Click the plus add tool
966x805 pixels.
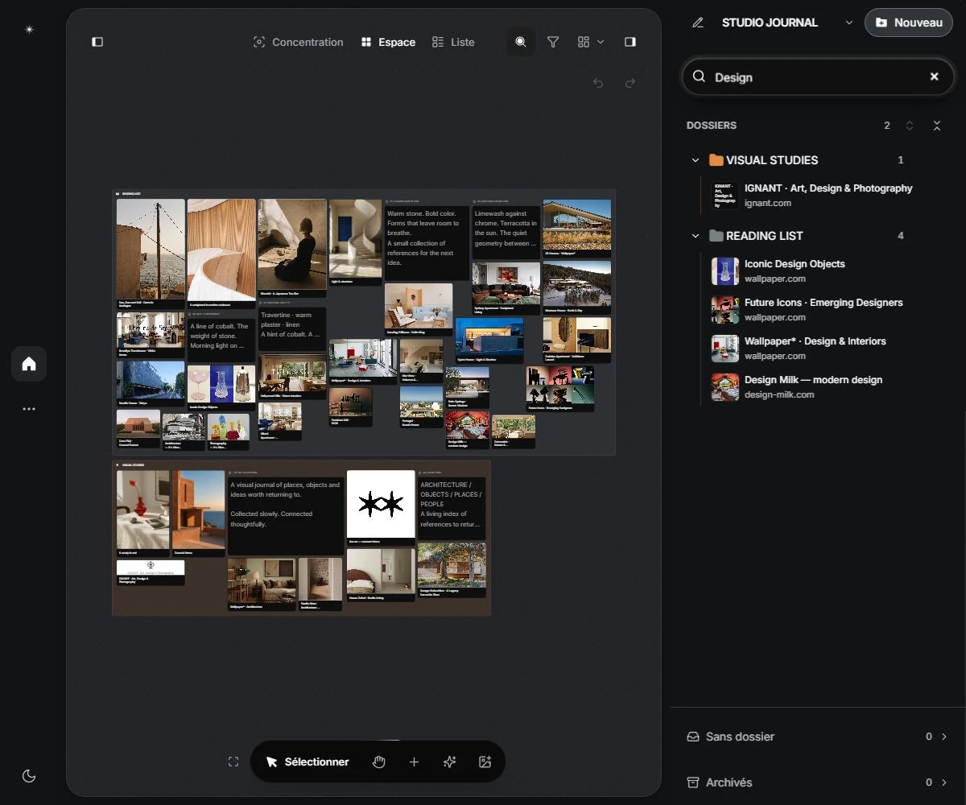point(414,762)
